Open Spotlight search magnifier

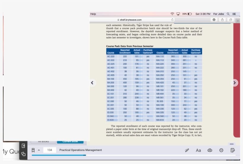point(228,14)
